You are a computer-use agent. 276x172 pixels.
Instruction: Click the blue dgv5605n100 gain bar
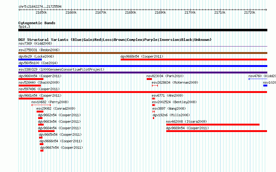tap(143, 66)
